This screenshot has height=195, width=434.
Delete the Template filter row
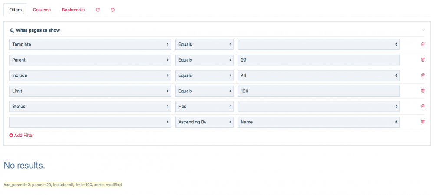point(423,44)
